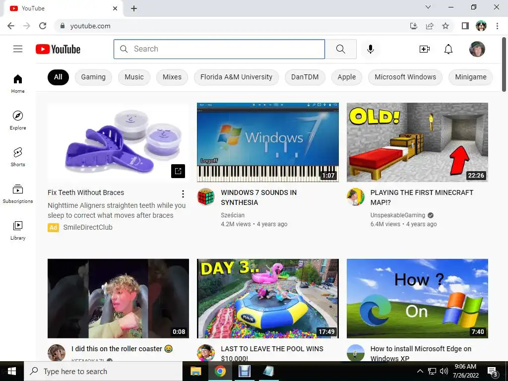Close the YouTube tab

click(x=115, y=8)
